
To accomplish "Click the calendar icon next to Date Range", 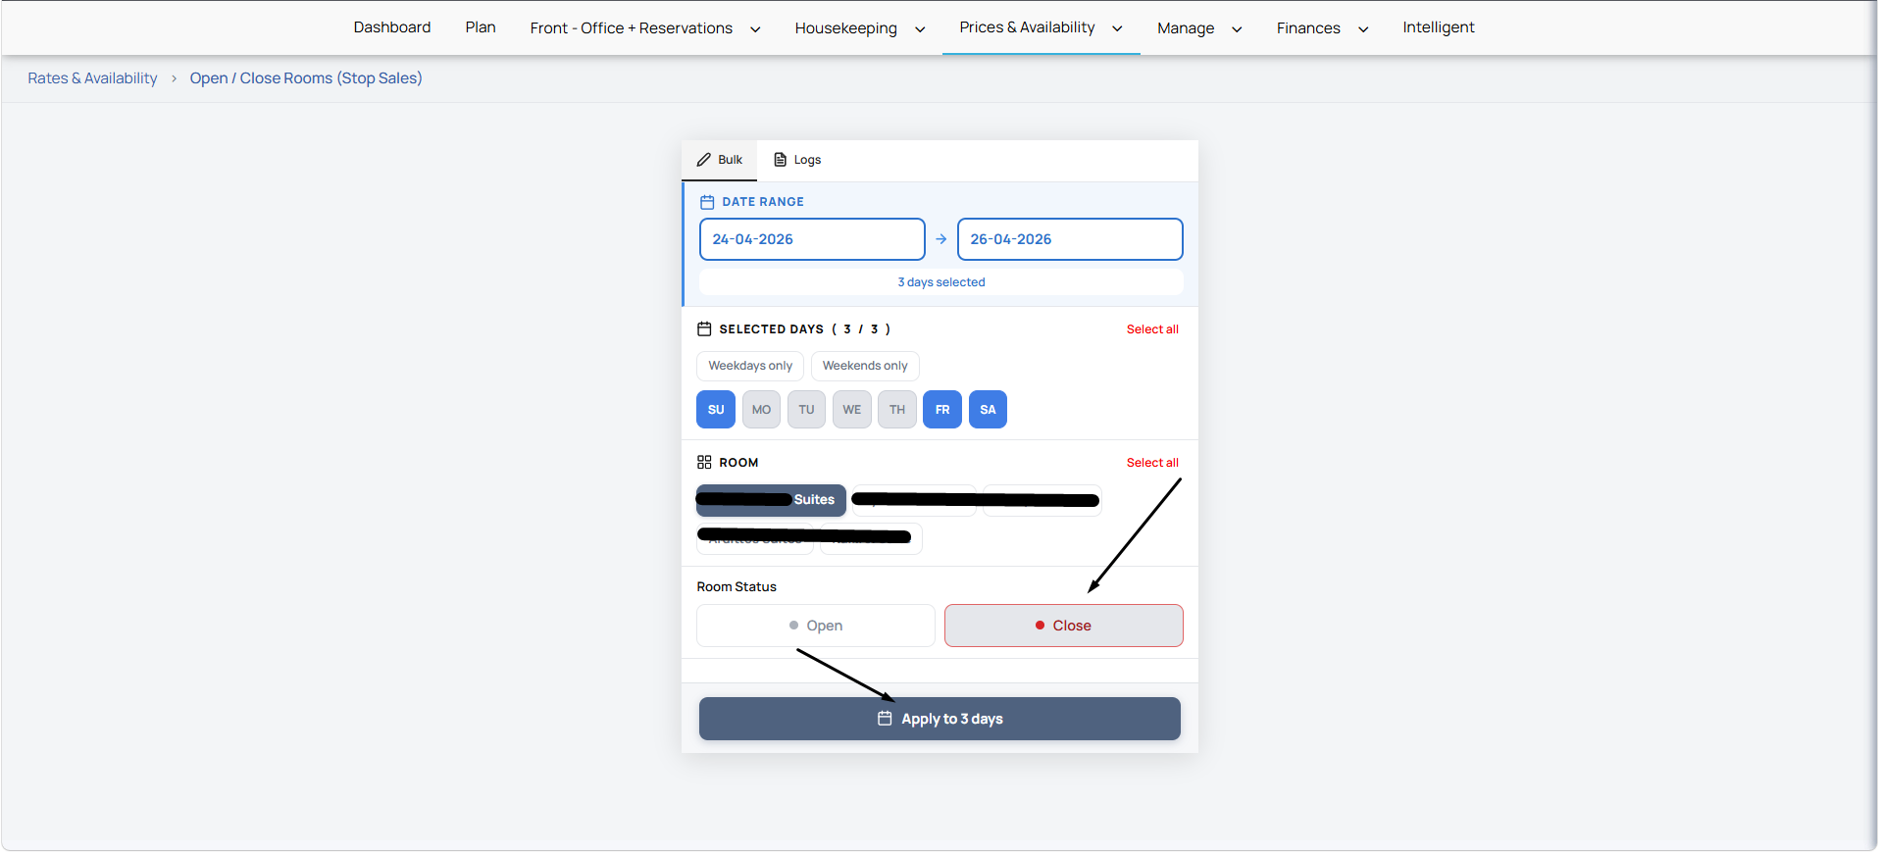I will coord(707,202).
